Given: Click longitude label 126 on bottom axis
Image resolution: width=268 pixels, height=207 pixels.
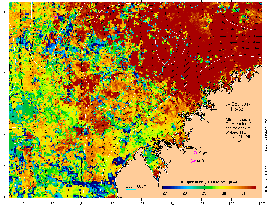Looking at the screenshot, I should (231, 204).
